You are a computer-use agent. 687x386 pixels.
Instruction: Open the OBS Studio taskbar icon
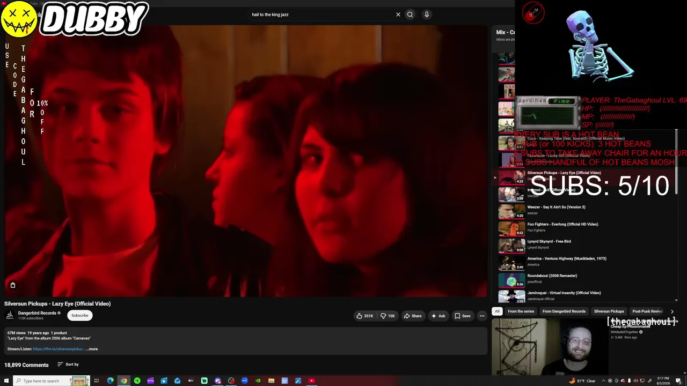coord(231,381)
